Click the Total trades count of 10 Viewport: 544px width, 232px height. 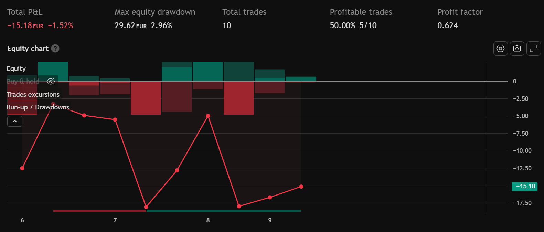(227, 25)
